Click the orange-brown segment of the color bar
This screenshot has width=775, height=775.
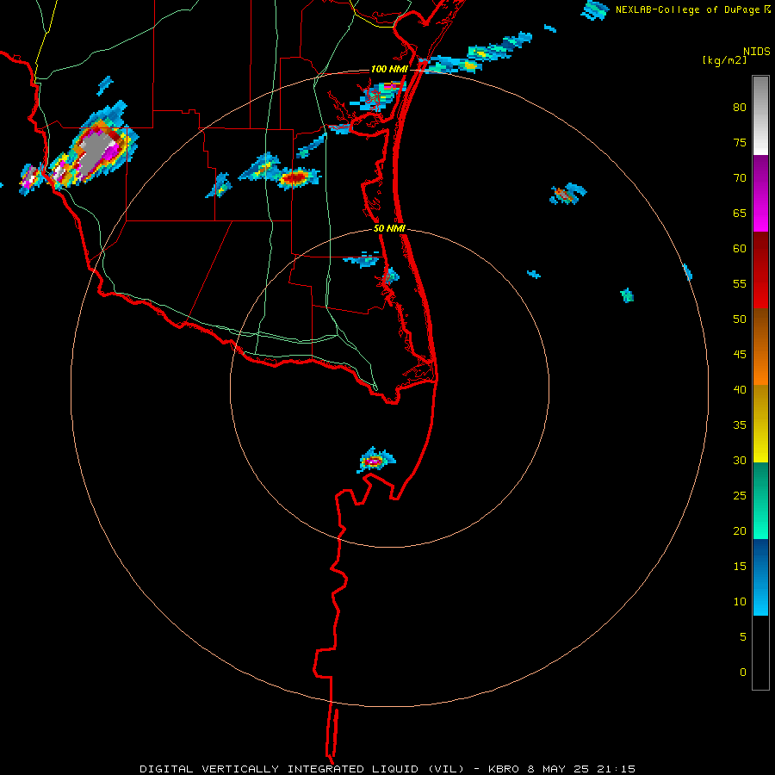click(x=760, y=346)
